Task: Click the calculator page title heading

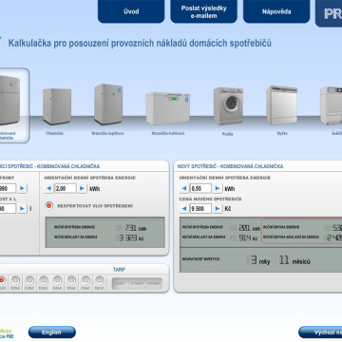Action: pos(140,43)
